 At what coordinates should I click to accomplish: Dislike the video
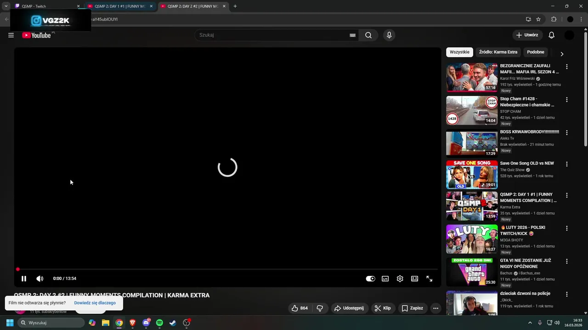click(320, 308)
